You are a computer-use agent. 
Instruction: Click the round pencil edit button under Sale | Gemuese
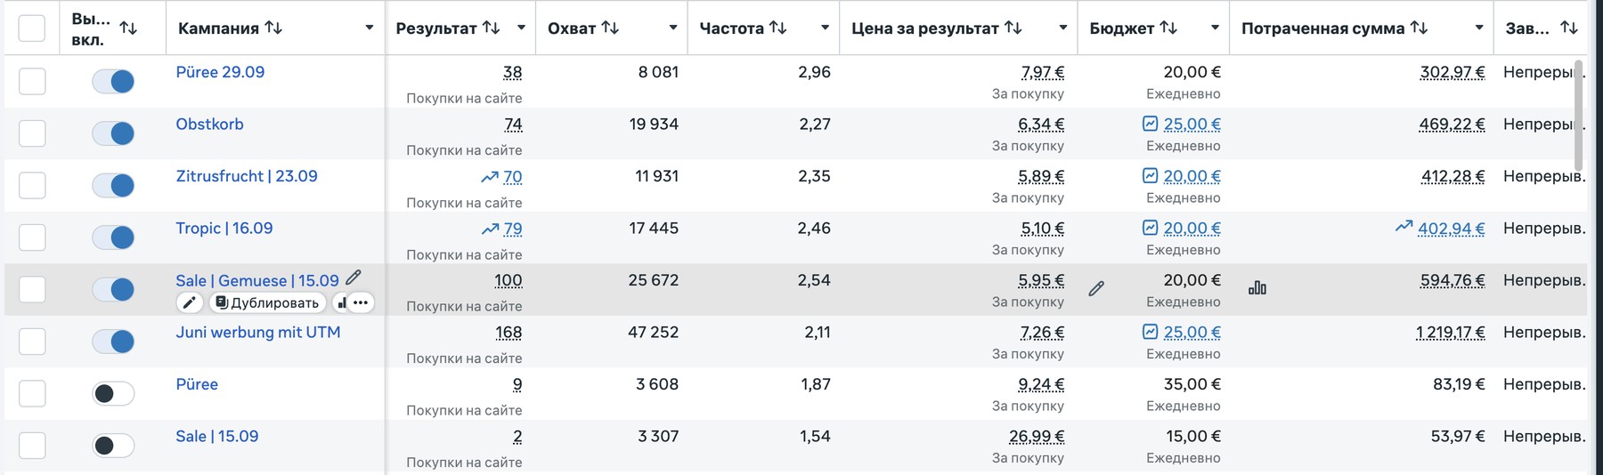[189, 302]
